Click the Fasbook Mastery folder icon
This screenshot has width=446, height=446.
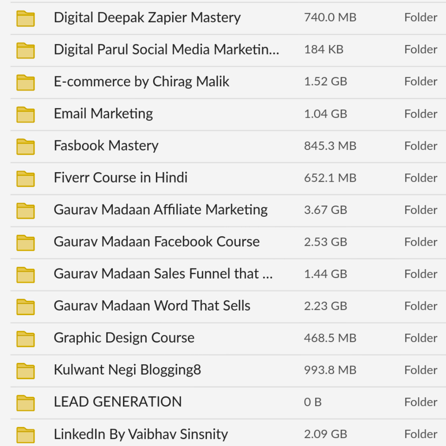coord(26,147)
